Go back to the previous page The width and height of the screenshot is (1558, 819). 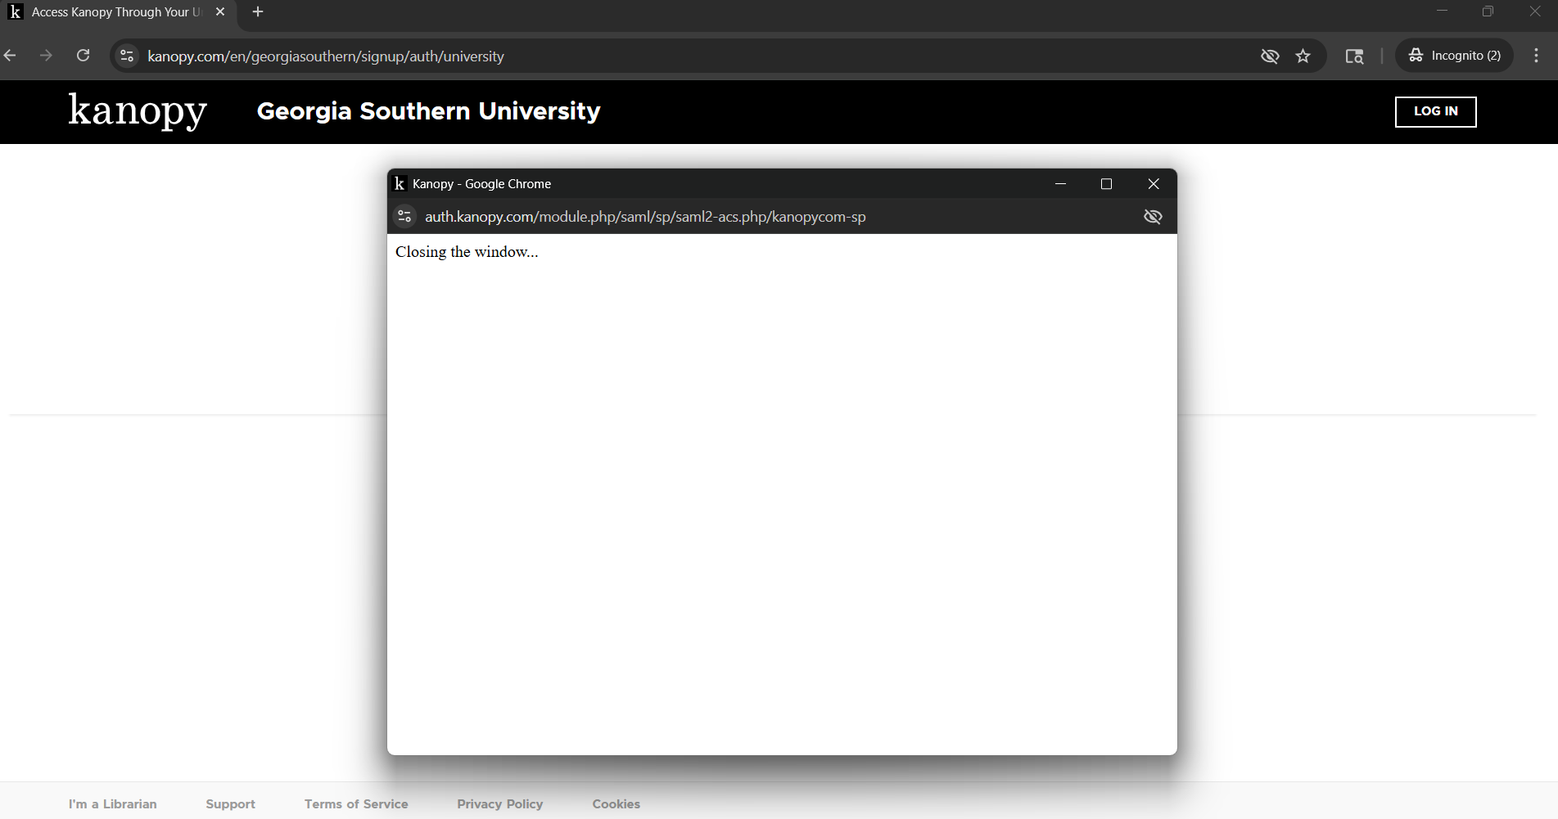(11, 56)
